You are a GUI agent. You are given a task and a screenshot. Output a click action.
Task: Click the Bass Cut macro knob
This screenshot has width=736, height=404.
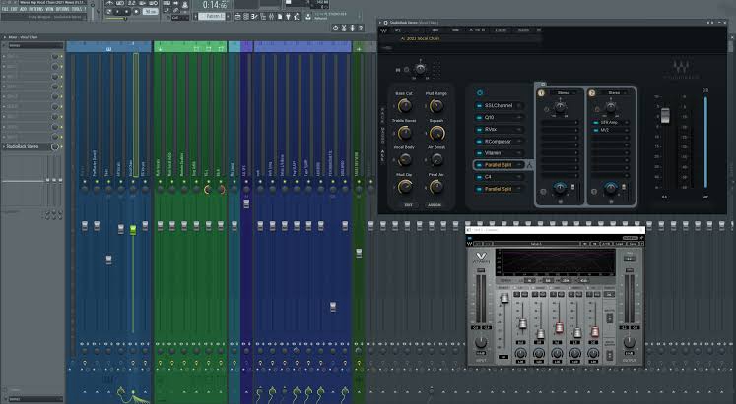pyautogui.click(x=404, y=106)
